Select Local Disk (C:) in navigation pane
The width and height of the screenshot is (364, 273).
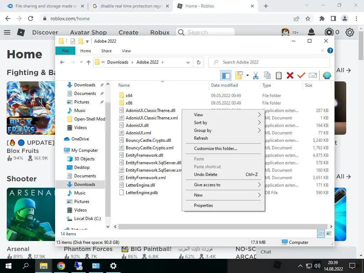(84, 219)
